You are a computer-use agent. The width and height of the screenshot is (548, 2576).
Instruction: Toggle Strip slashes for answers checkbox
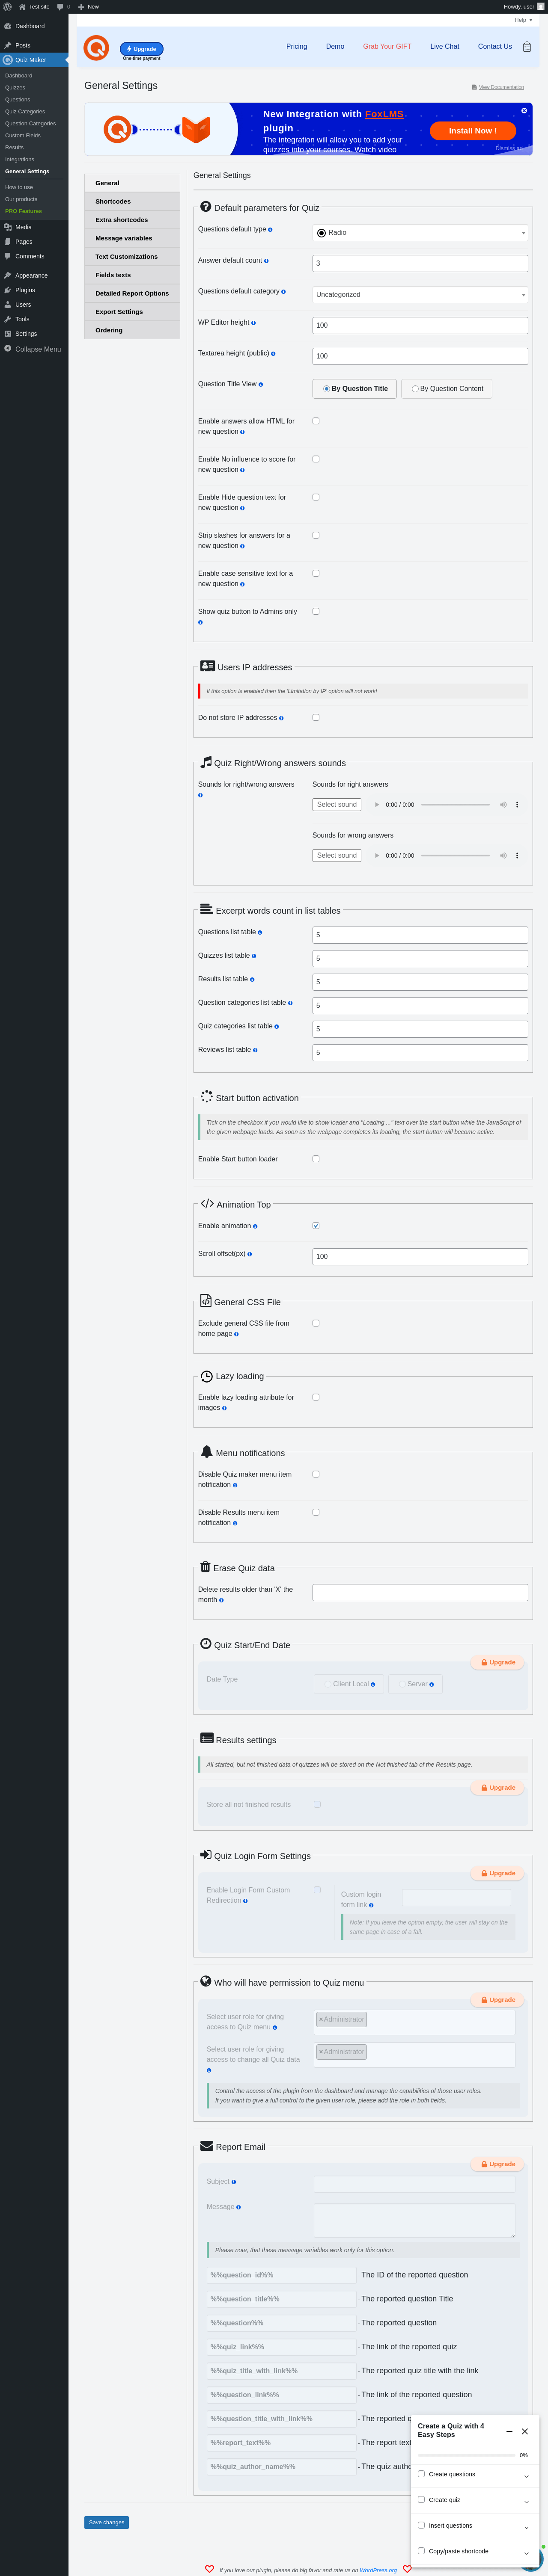click(x=316, y=535)
